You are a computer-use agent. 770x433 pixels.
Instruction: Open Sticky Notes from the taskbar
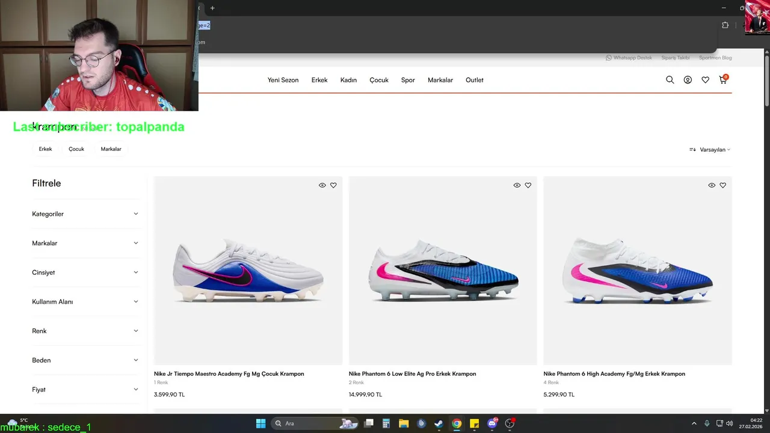474,423
